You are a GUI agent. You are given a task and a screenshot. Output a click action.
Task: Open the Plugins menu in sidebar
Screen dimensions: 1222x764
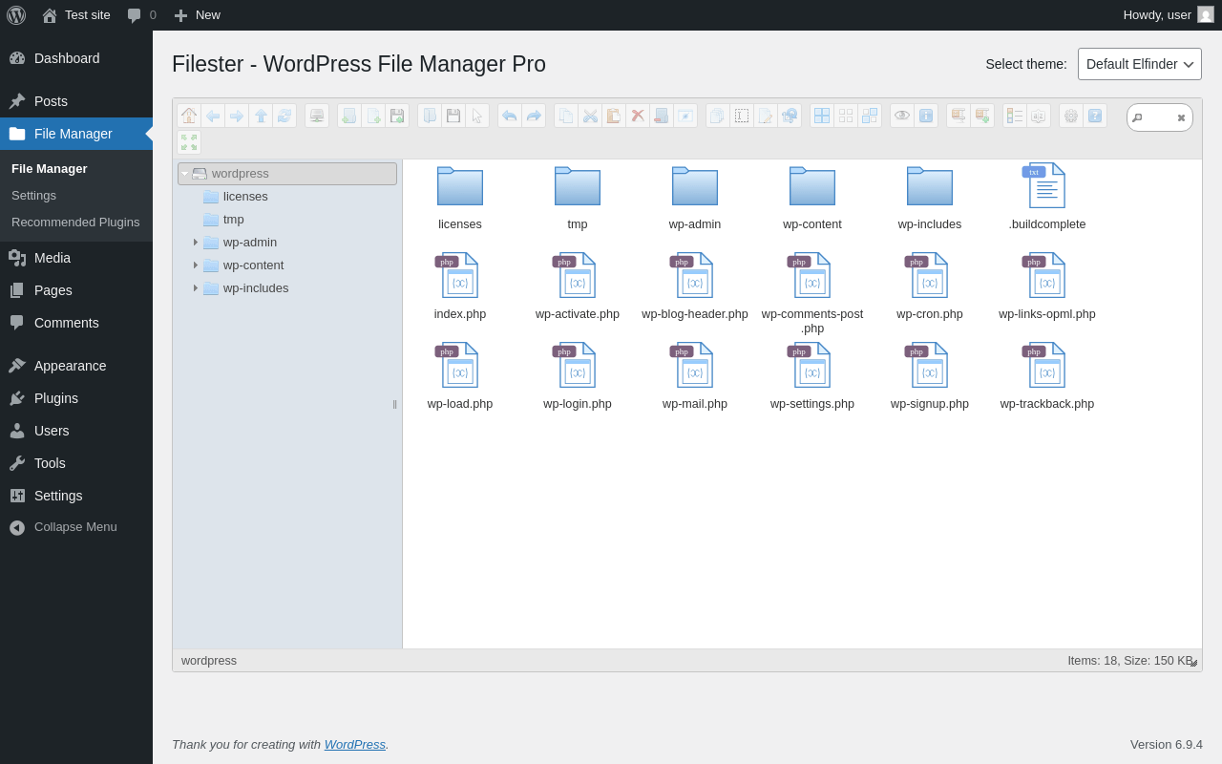click(56, 398)
